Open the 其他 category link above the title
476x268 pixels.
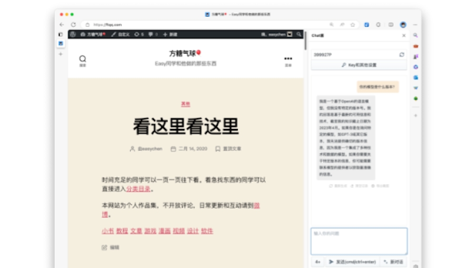[x=186, y=104]
